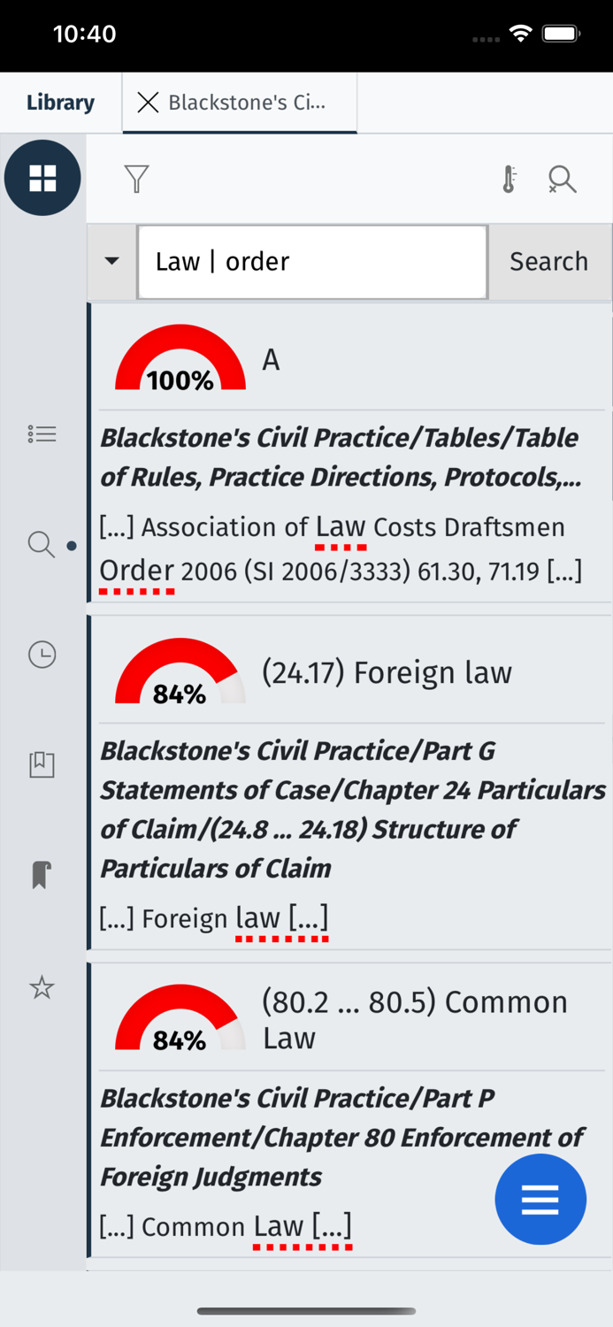
Task: Switch to the Library tab
Action: click(59, 102)
